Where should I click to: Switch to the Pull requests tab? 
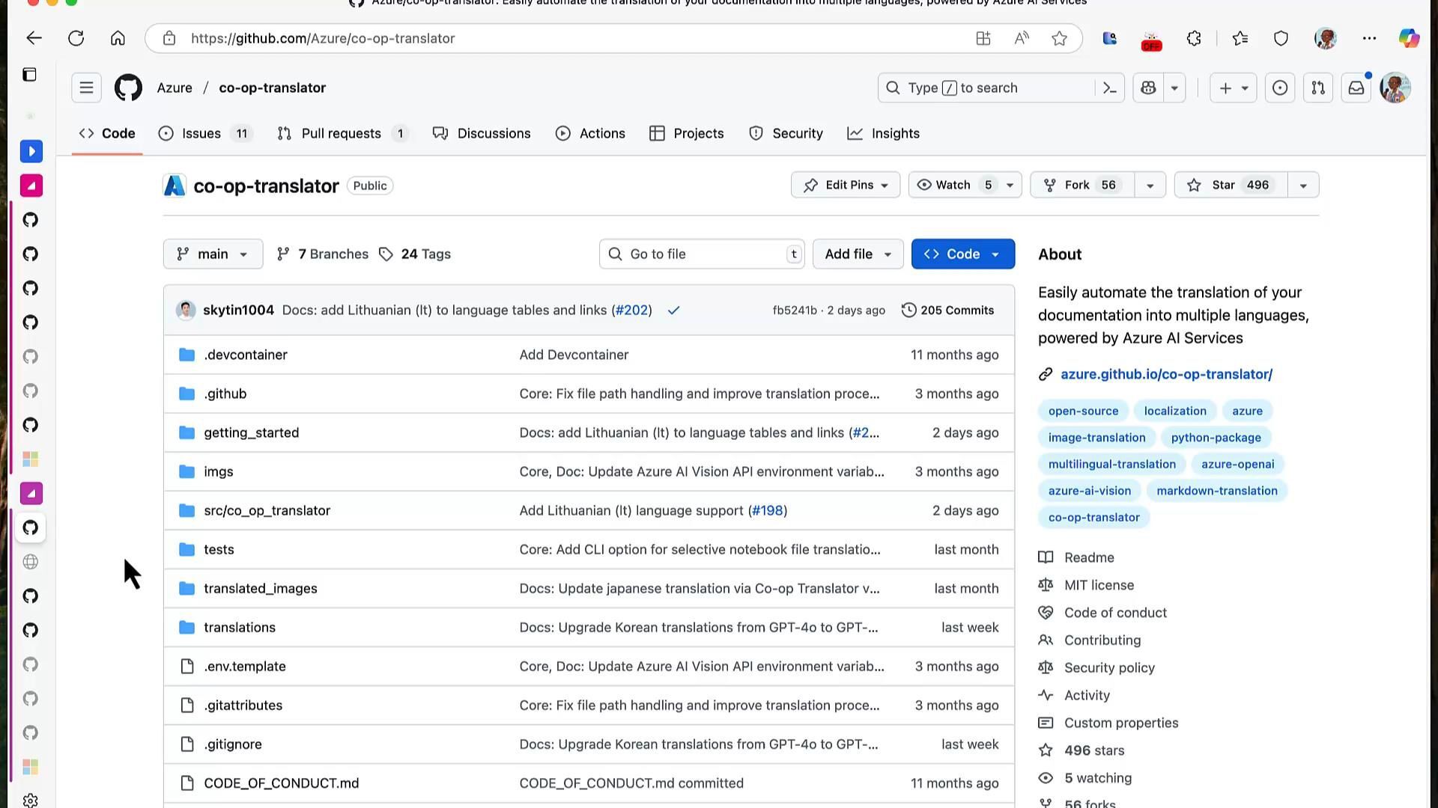(341, 134)
